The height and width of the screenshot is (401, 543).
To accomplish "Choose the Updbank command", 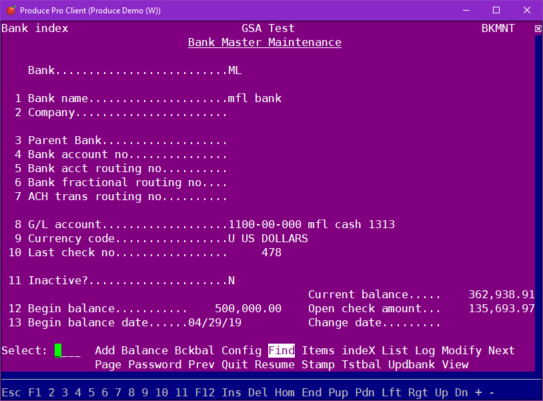I will coord(412,365).
